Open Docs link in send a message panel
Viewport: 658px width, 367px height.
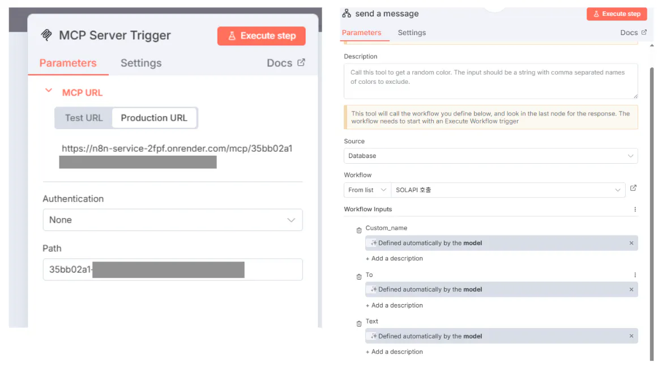click(633, 33)
